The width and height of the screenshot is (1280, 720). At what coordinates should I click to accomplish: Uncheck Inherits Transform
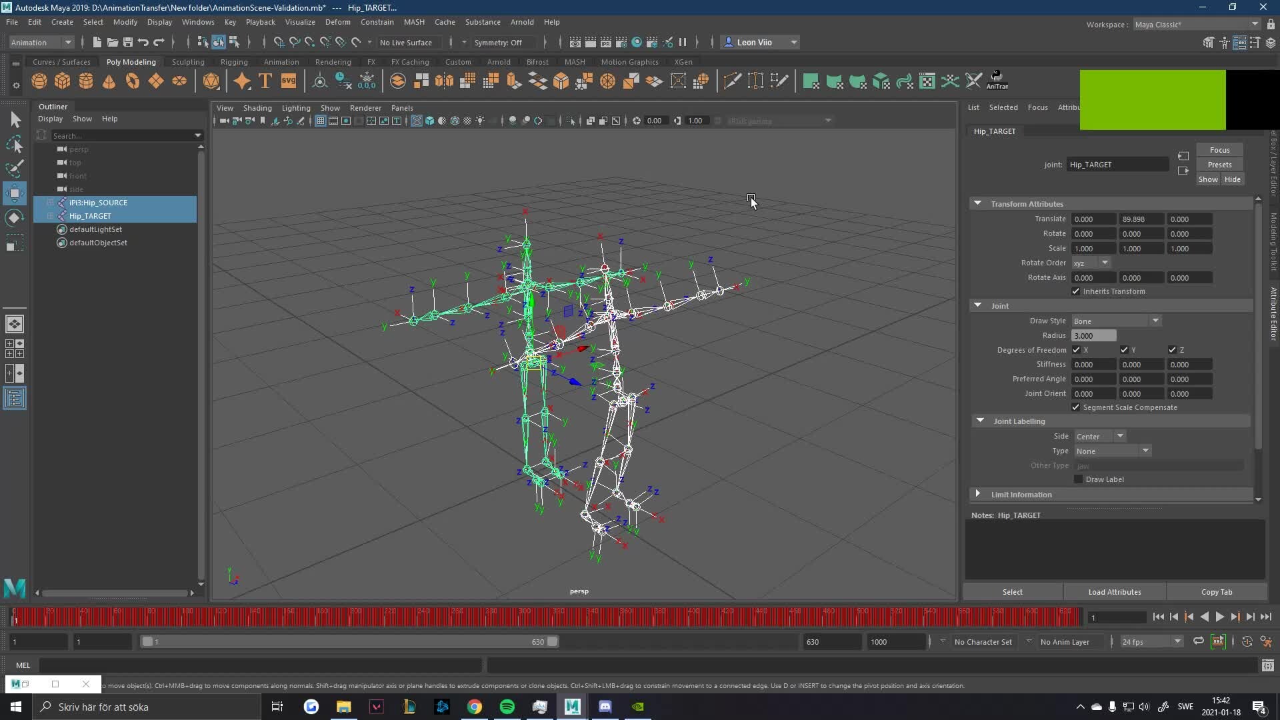coord(1075,291)
